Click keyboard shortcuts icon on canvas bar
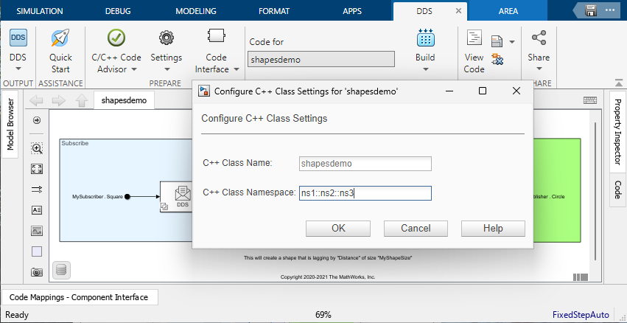Image resolution: width=627 pixels, height=323 pixels. 590,100
